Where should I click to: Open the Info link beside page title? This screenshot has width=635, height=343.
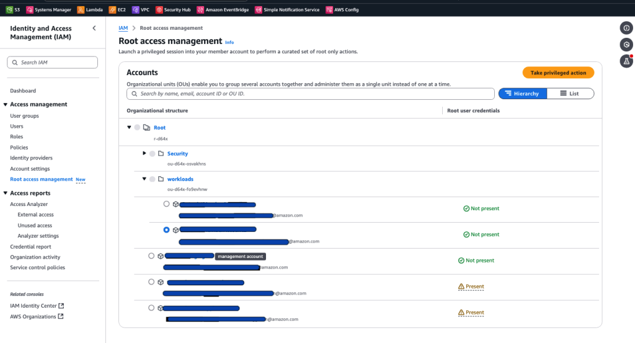(x=229, y=42)
